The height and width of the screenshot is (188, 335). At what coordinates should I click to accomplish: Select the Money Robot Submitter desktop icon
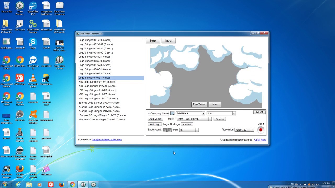20,153
